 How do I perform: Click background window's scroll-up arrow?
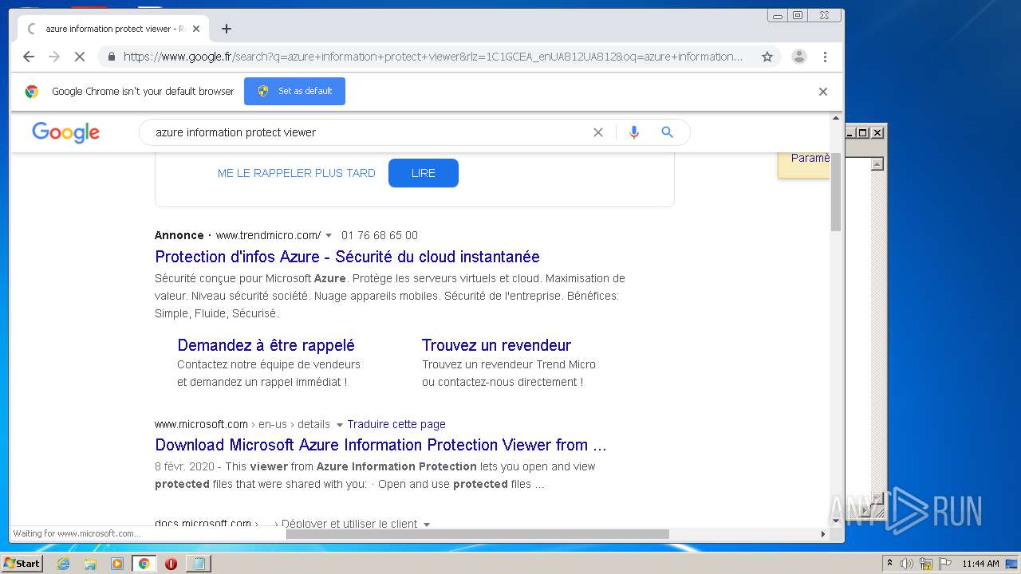point(877,164)
